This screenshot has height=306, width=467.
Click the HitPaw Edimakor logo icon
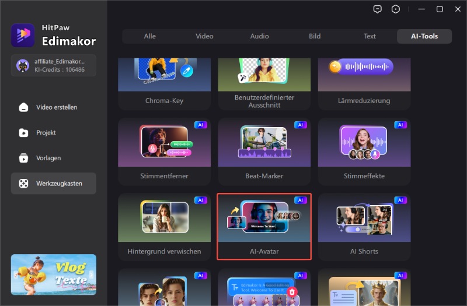click(23, 35)
